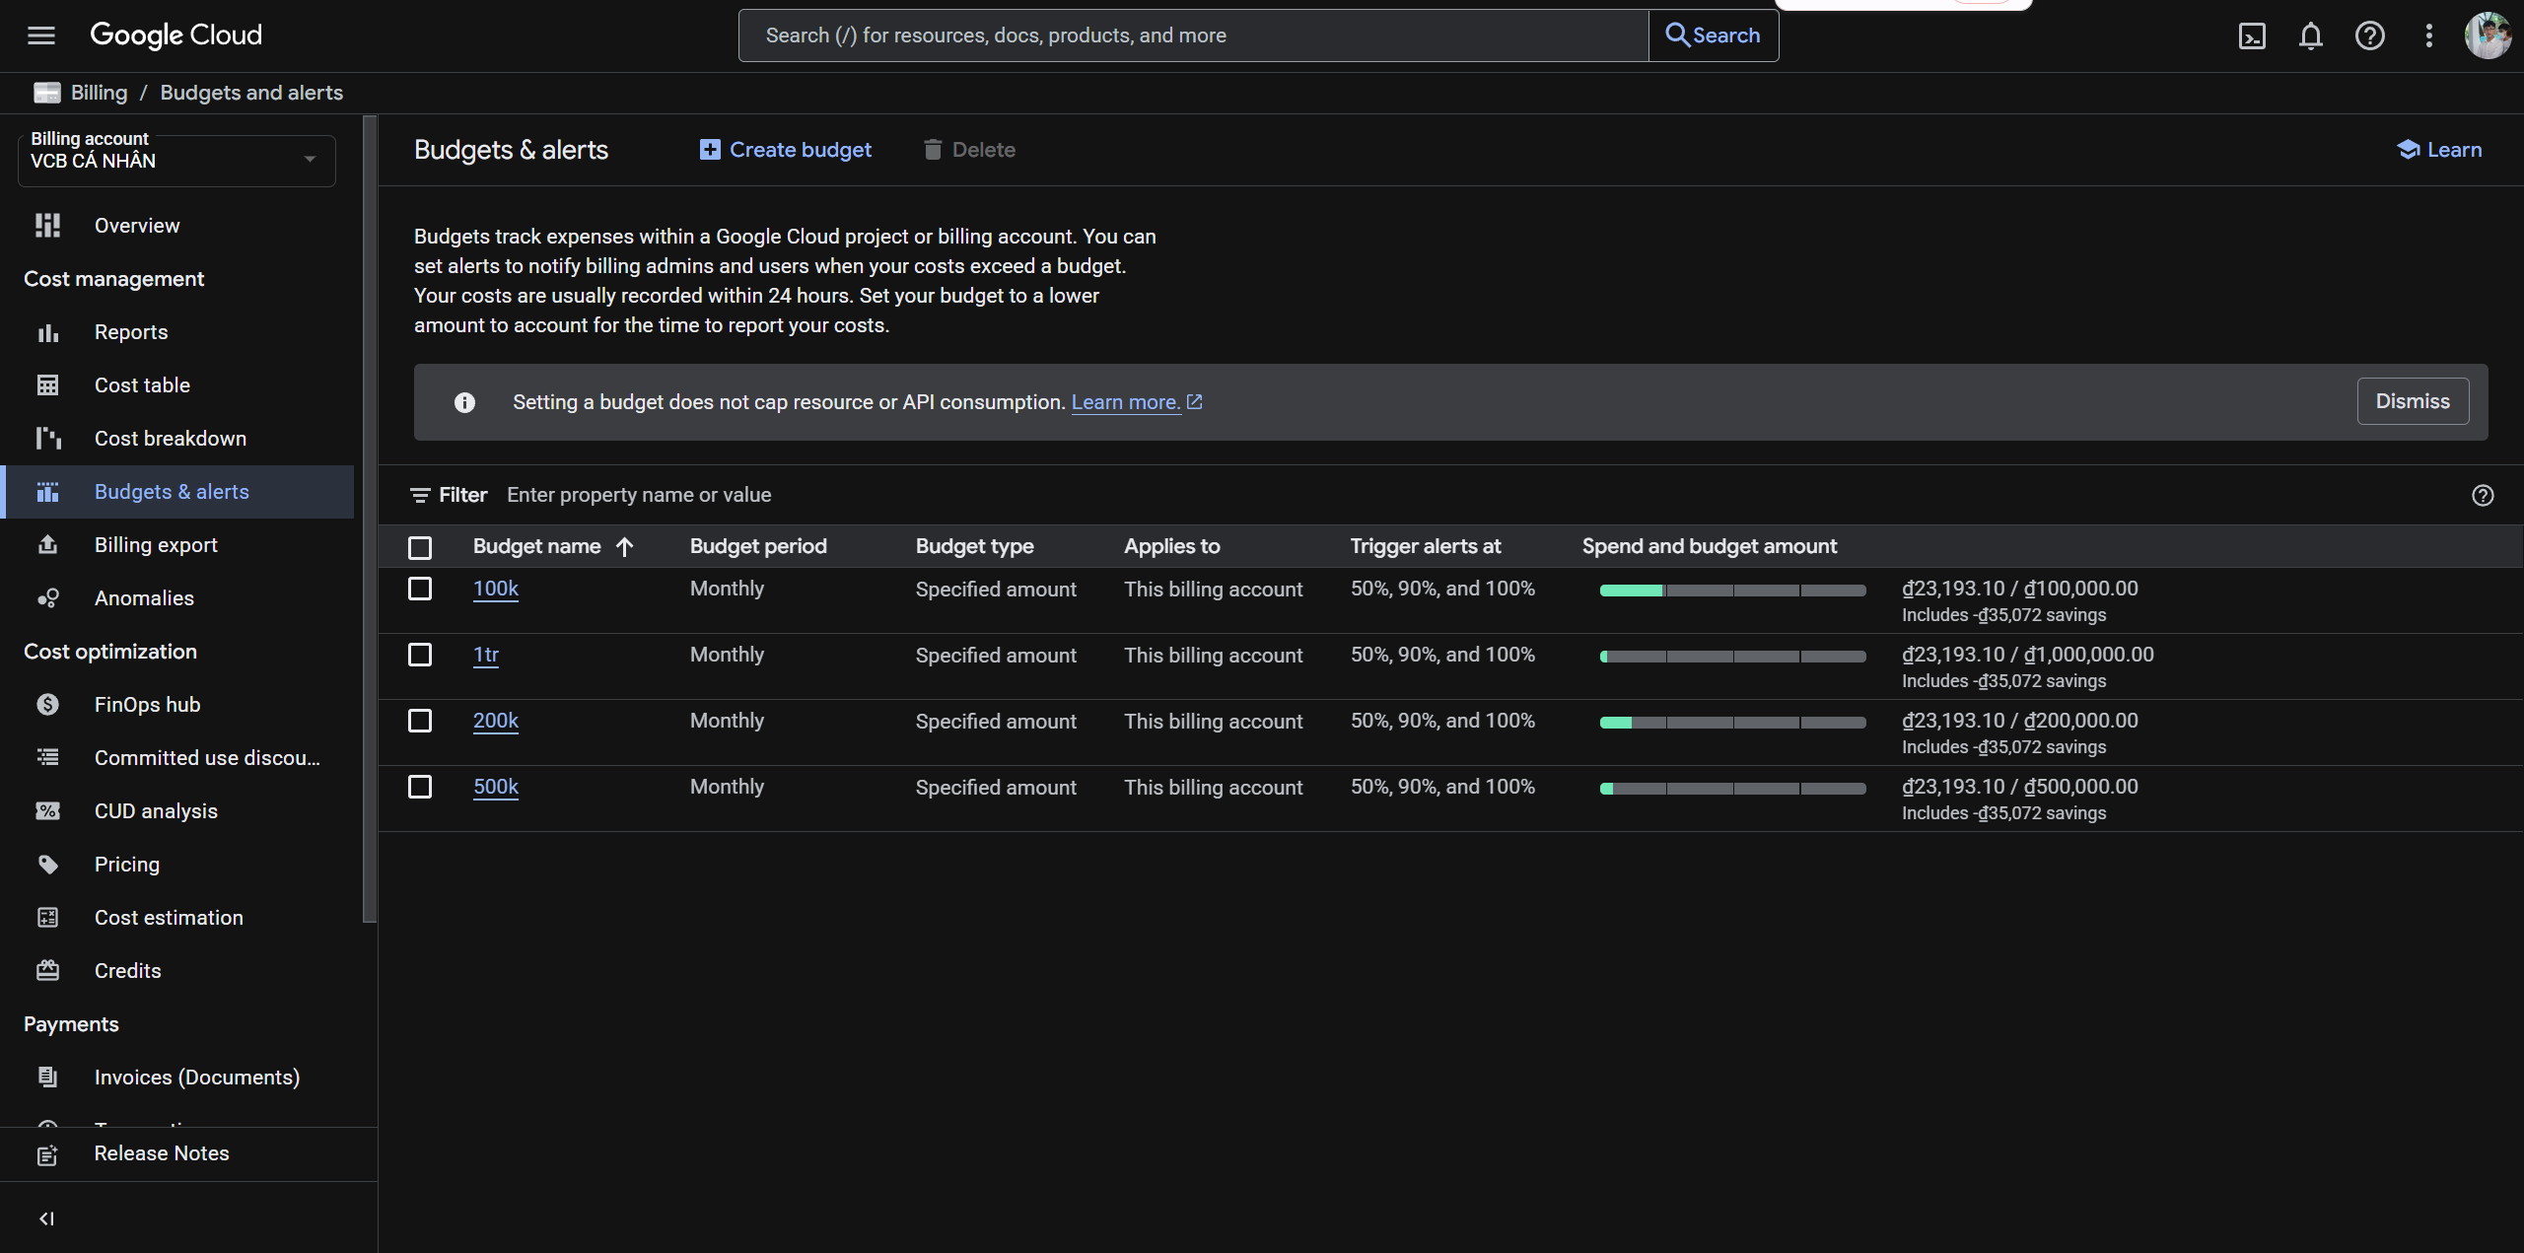This screenshot has width=2524, height=1253.
Task: Open the three-dot settings menu
Action: [x=2429, y=36]
